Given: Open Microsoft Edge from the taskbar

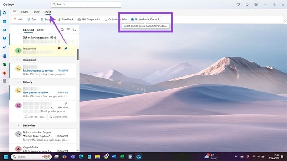Looking at the screenshot, I should [x=81, y=157].
